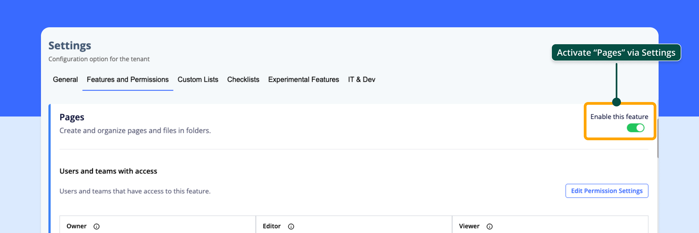This screenshot has width=699, height=233.
Task: Click the "Users and teams with access" heading
Action: tap(108, 171)
